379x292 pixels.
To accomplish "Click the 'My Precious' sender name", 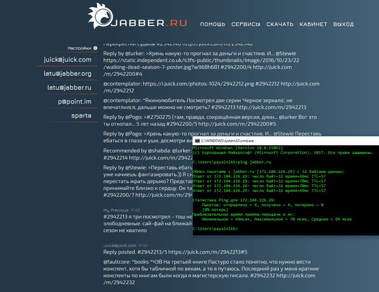I will (116, 210).
